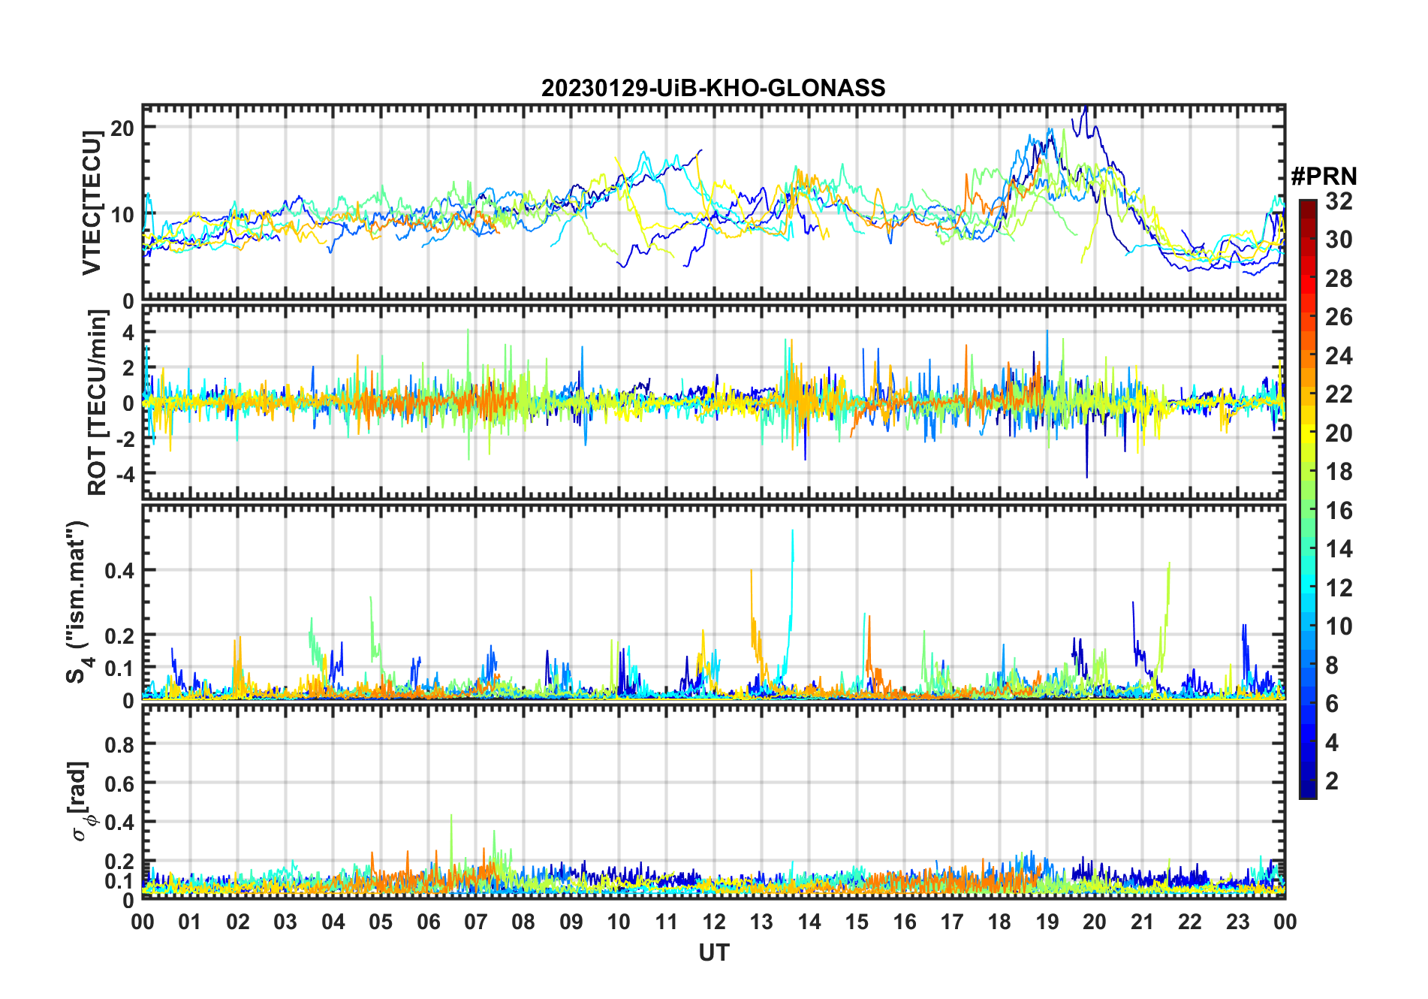Click the colorbar tick label 6
Viewport: 1428px width, 999px height.
[x=1332, y=704]
